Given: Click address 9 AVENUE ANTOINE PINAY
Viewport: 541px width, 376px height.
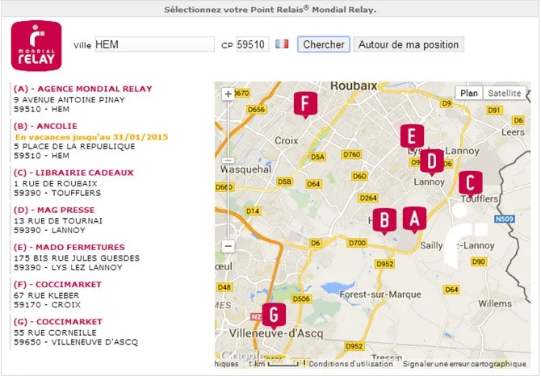Looking at the screenshot, I should (69, 99).
